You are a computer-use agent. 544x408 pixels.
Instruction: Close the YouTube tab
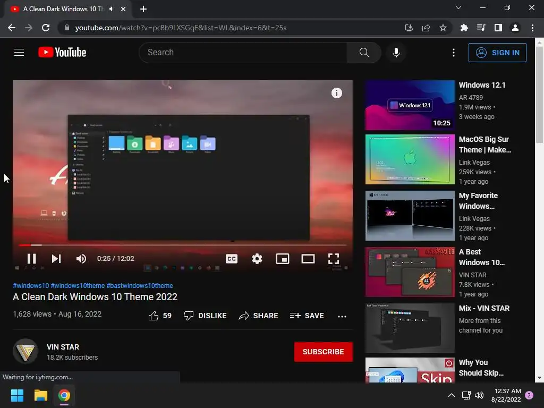tap(123, 9)
